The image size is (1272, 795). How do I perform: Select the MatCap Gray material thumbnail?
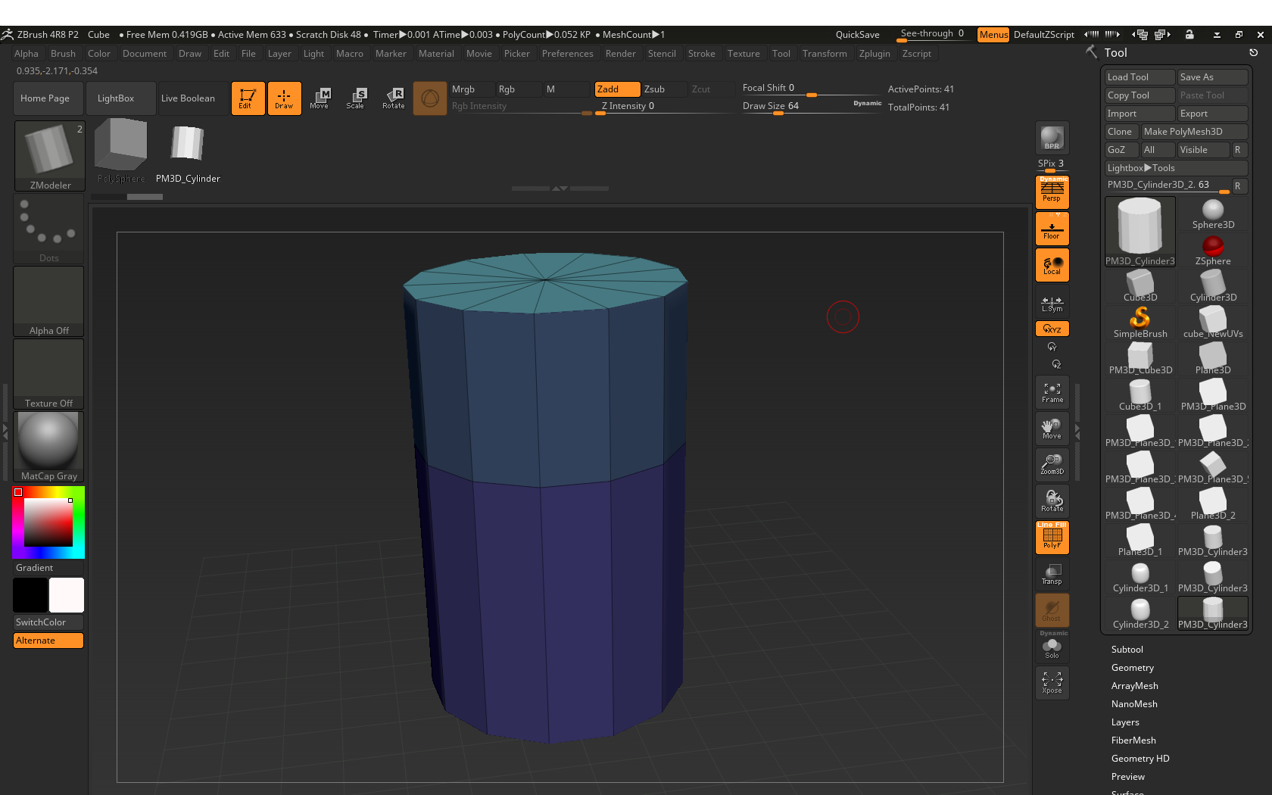tap(48, 447)
